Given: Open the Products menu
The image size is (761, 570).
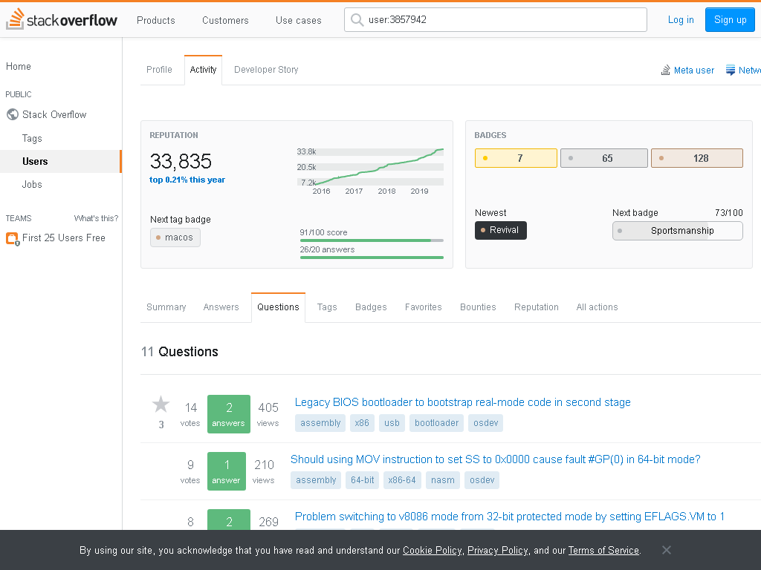Looking at the screenshot, I should click(156, 20).
